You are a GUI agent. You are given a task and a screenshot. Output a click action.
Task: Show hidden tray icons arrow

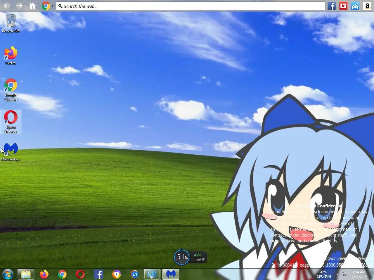337,274
